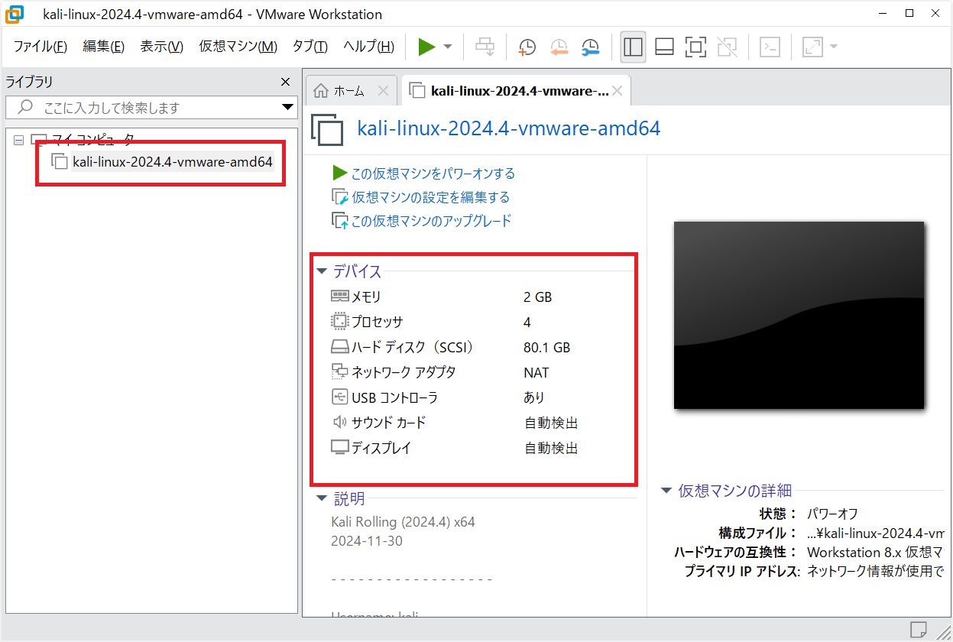This screenshot has width=953, height=642.
Task: Toggle the library sidebar view icon
Action: click(x=633, y=47)
